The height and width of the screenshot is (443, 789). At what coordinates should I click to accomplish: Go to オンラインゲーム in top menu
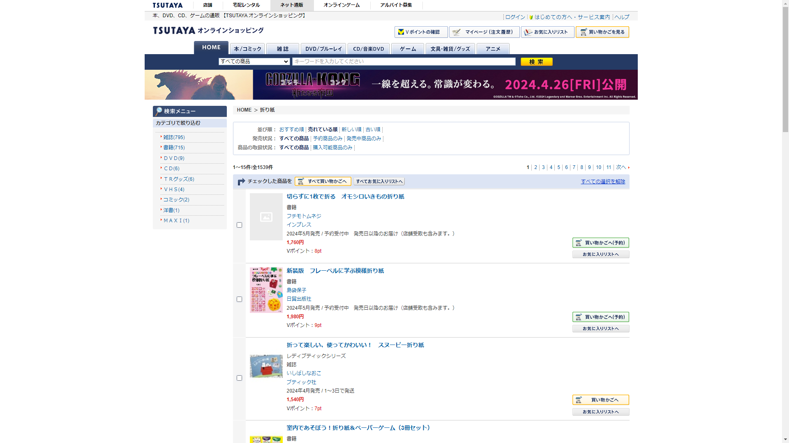(341, 5)
